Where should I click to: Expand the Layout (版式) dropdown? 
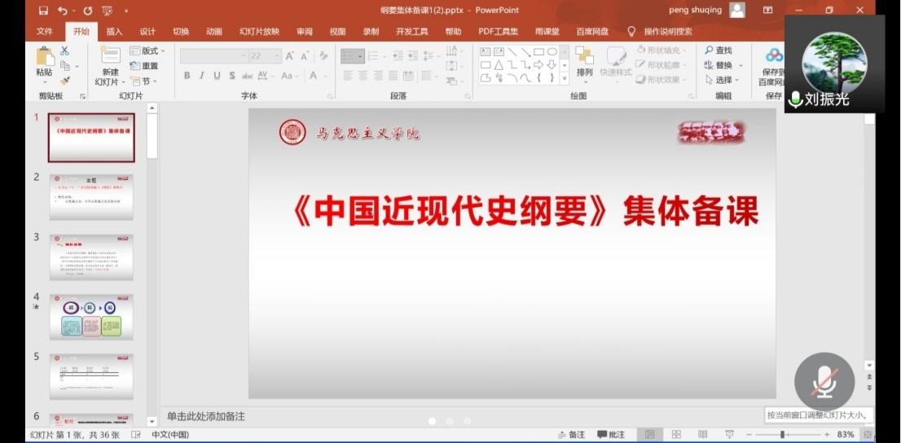click(148, 50)
